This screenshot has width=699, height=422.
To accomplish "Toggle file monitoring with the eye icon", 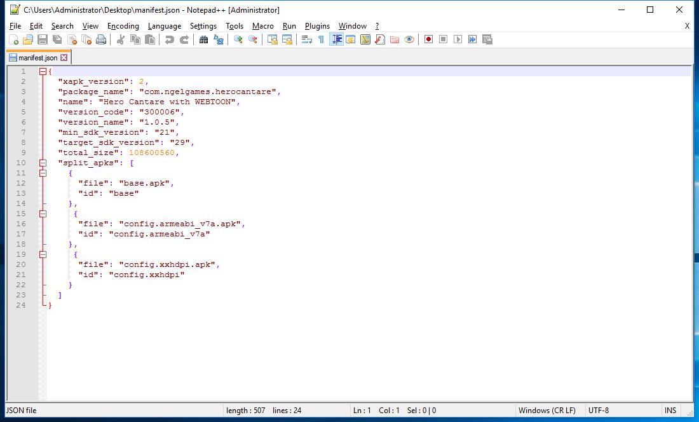I will (x=409, y=39).
